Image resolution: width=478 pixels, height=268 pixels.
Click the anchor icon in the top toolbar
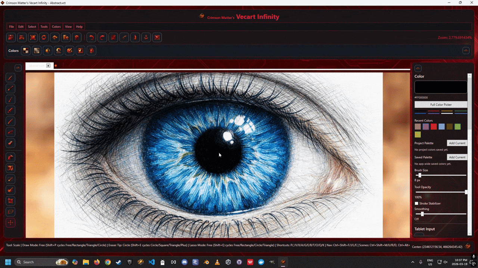[146, 37]
